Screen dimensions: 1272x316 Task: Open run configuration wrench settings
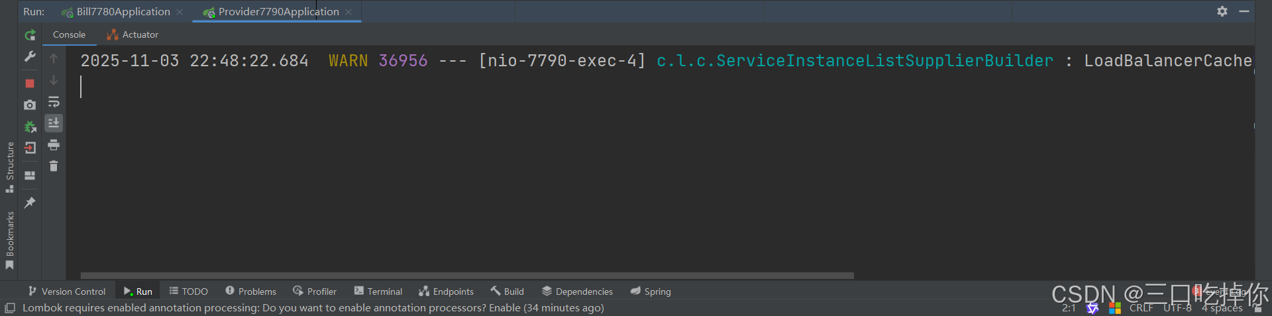click(30, 57)
